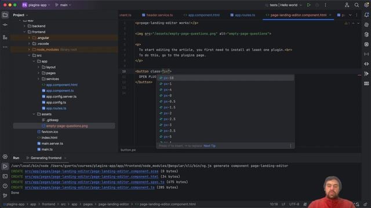Show hidden editor tabs dropdown
The height and width of the screenshot is (208, 371).
coord(350,15)
